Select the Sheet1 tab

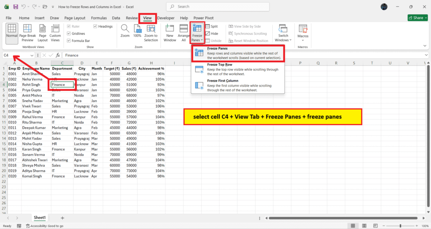click(40, 218)
